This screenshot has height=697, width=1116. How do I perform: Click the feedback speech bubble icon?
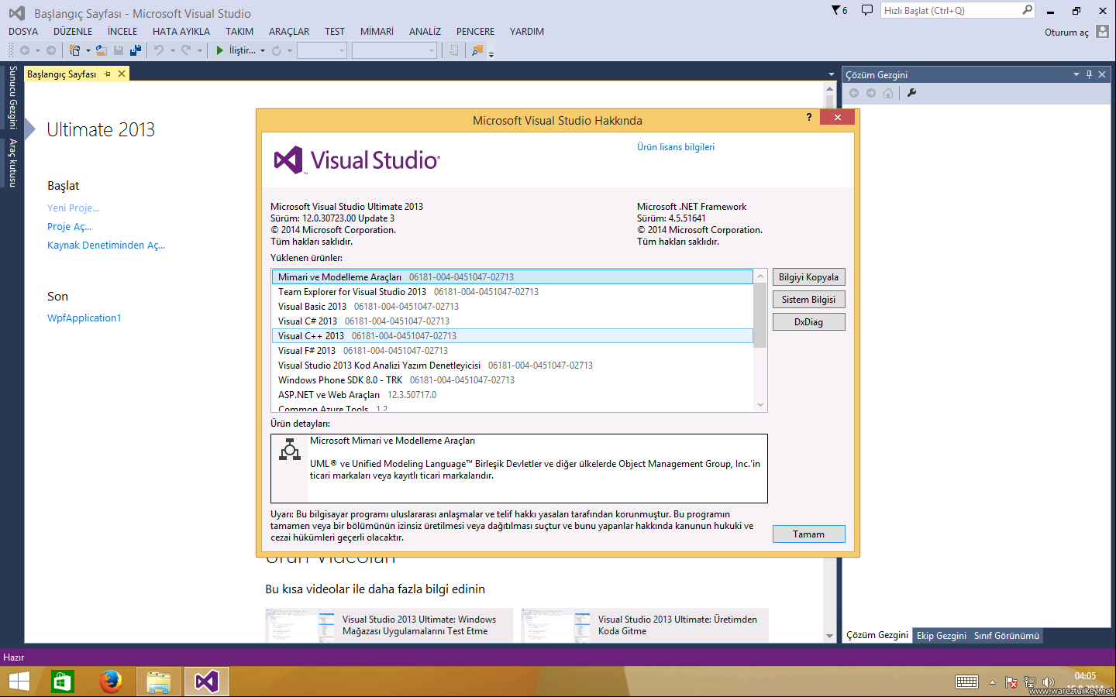[866, 10]
